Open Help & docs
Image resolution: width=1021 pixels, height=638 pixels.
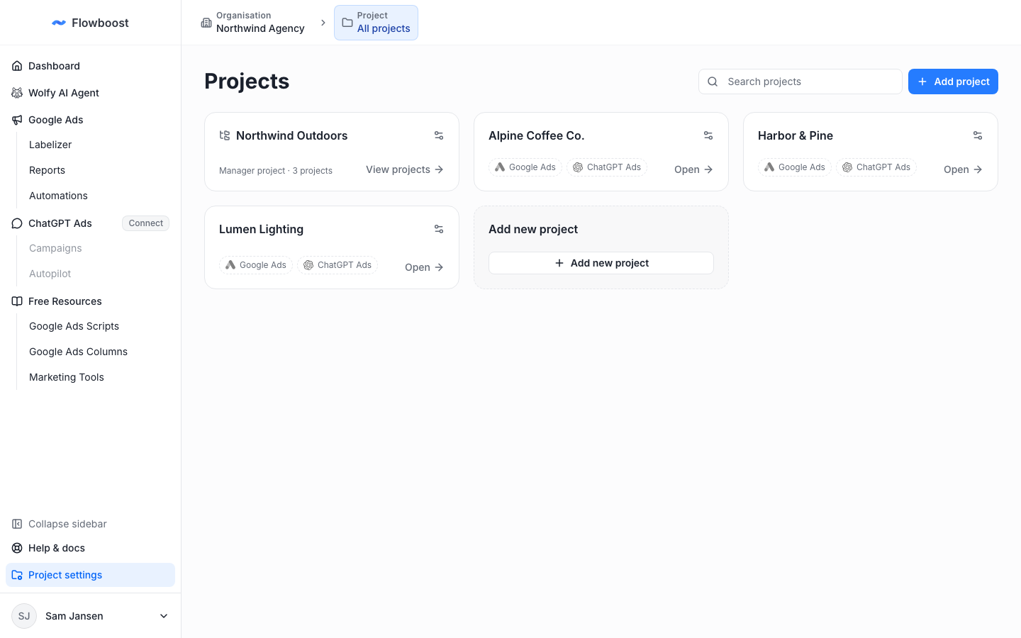coord(90,548)
